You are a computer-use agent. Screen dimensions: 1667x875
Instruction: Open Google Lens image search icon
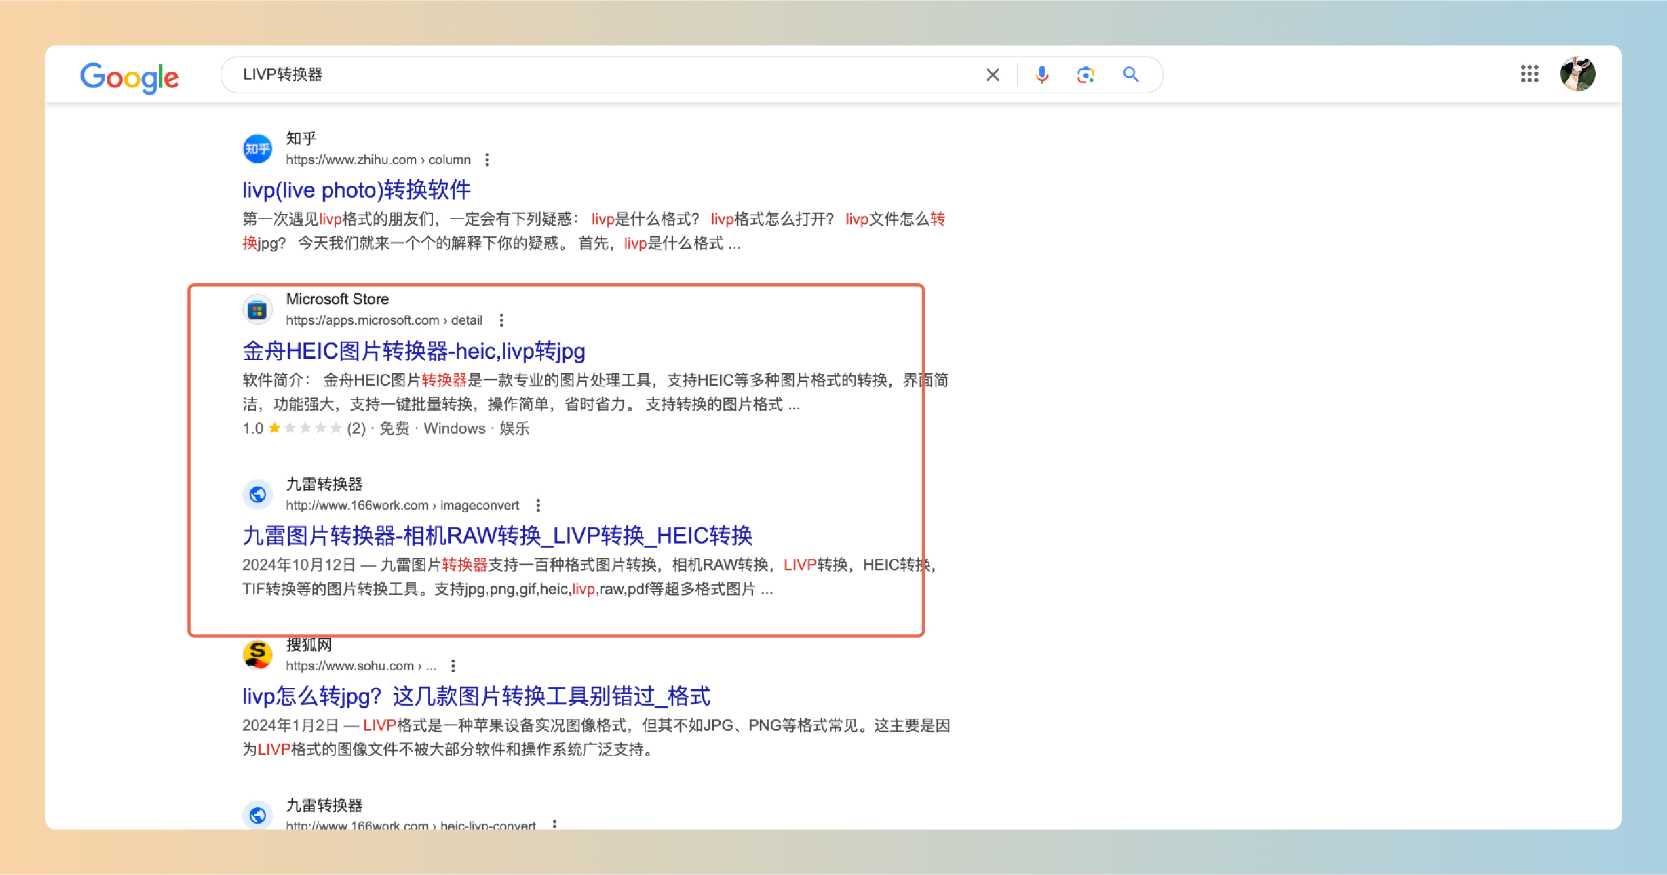[1085, 75]
